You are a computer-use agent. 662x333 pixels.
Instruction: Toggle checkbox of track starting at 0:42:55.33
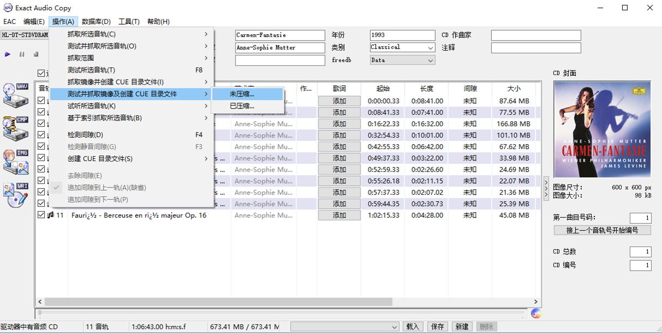point(41,146)
